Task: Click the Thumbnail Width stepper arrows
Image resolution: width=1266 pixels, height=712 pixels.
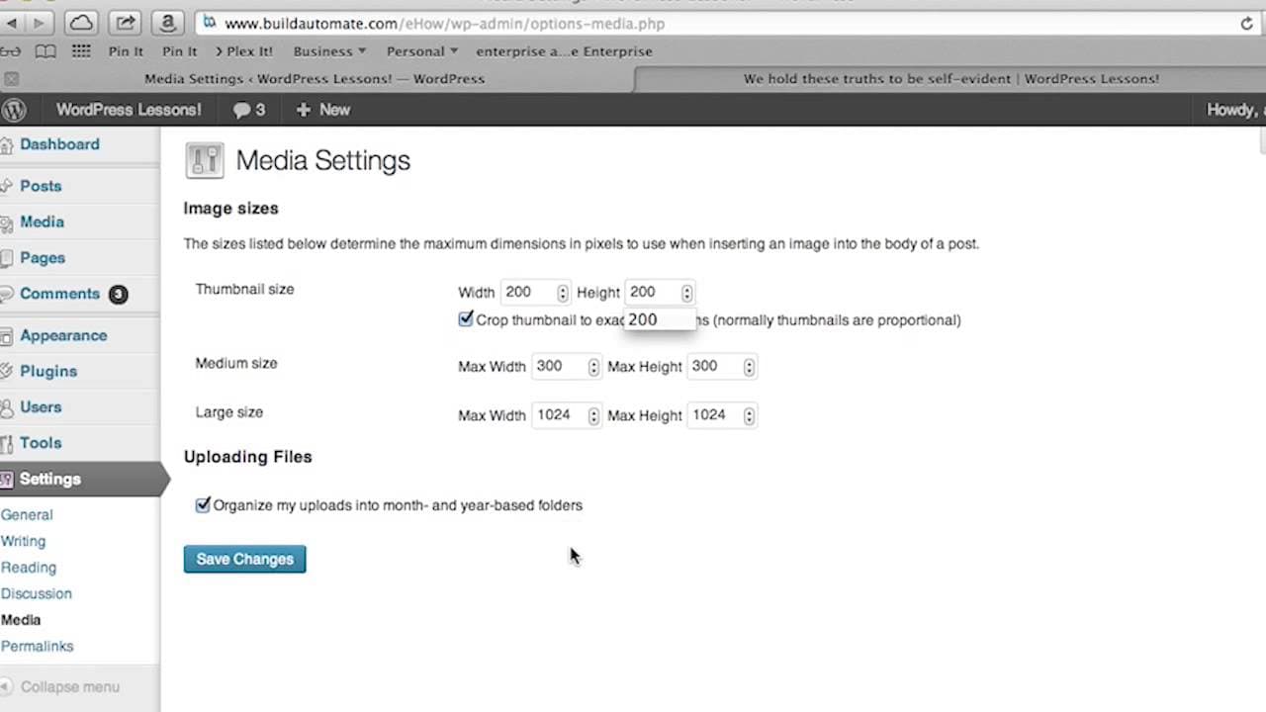Action: [x=563, y=293]
